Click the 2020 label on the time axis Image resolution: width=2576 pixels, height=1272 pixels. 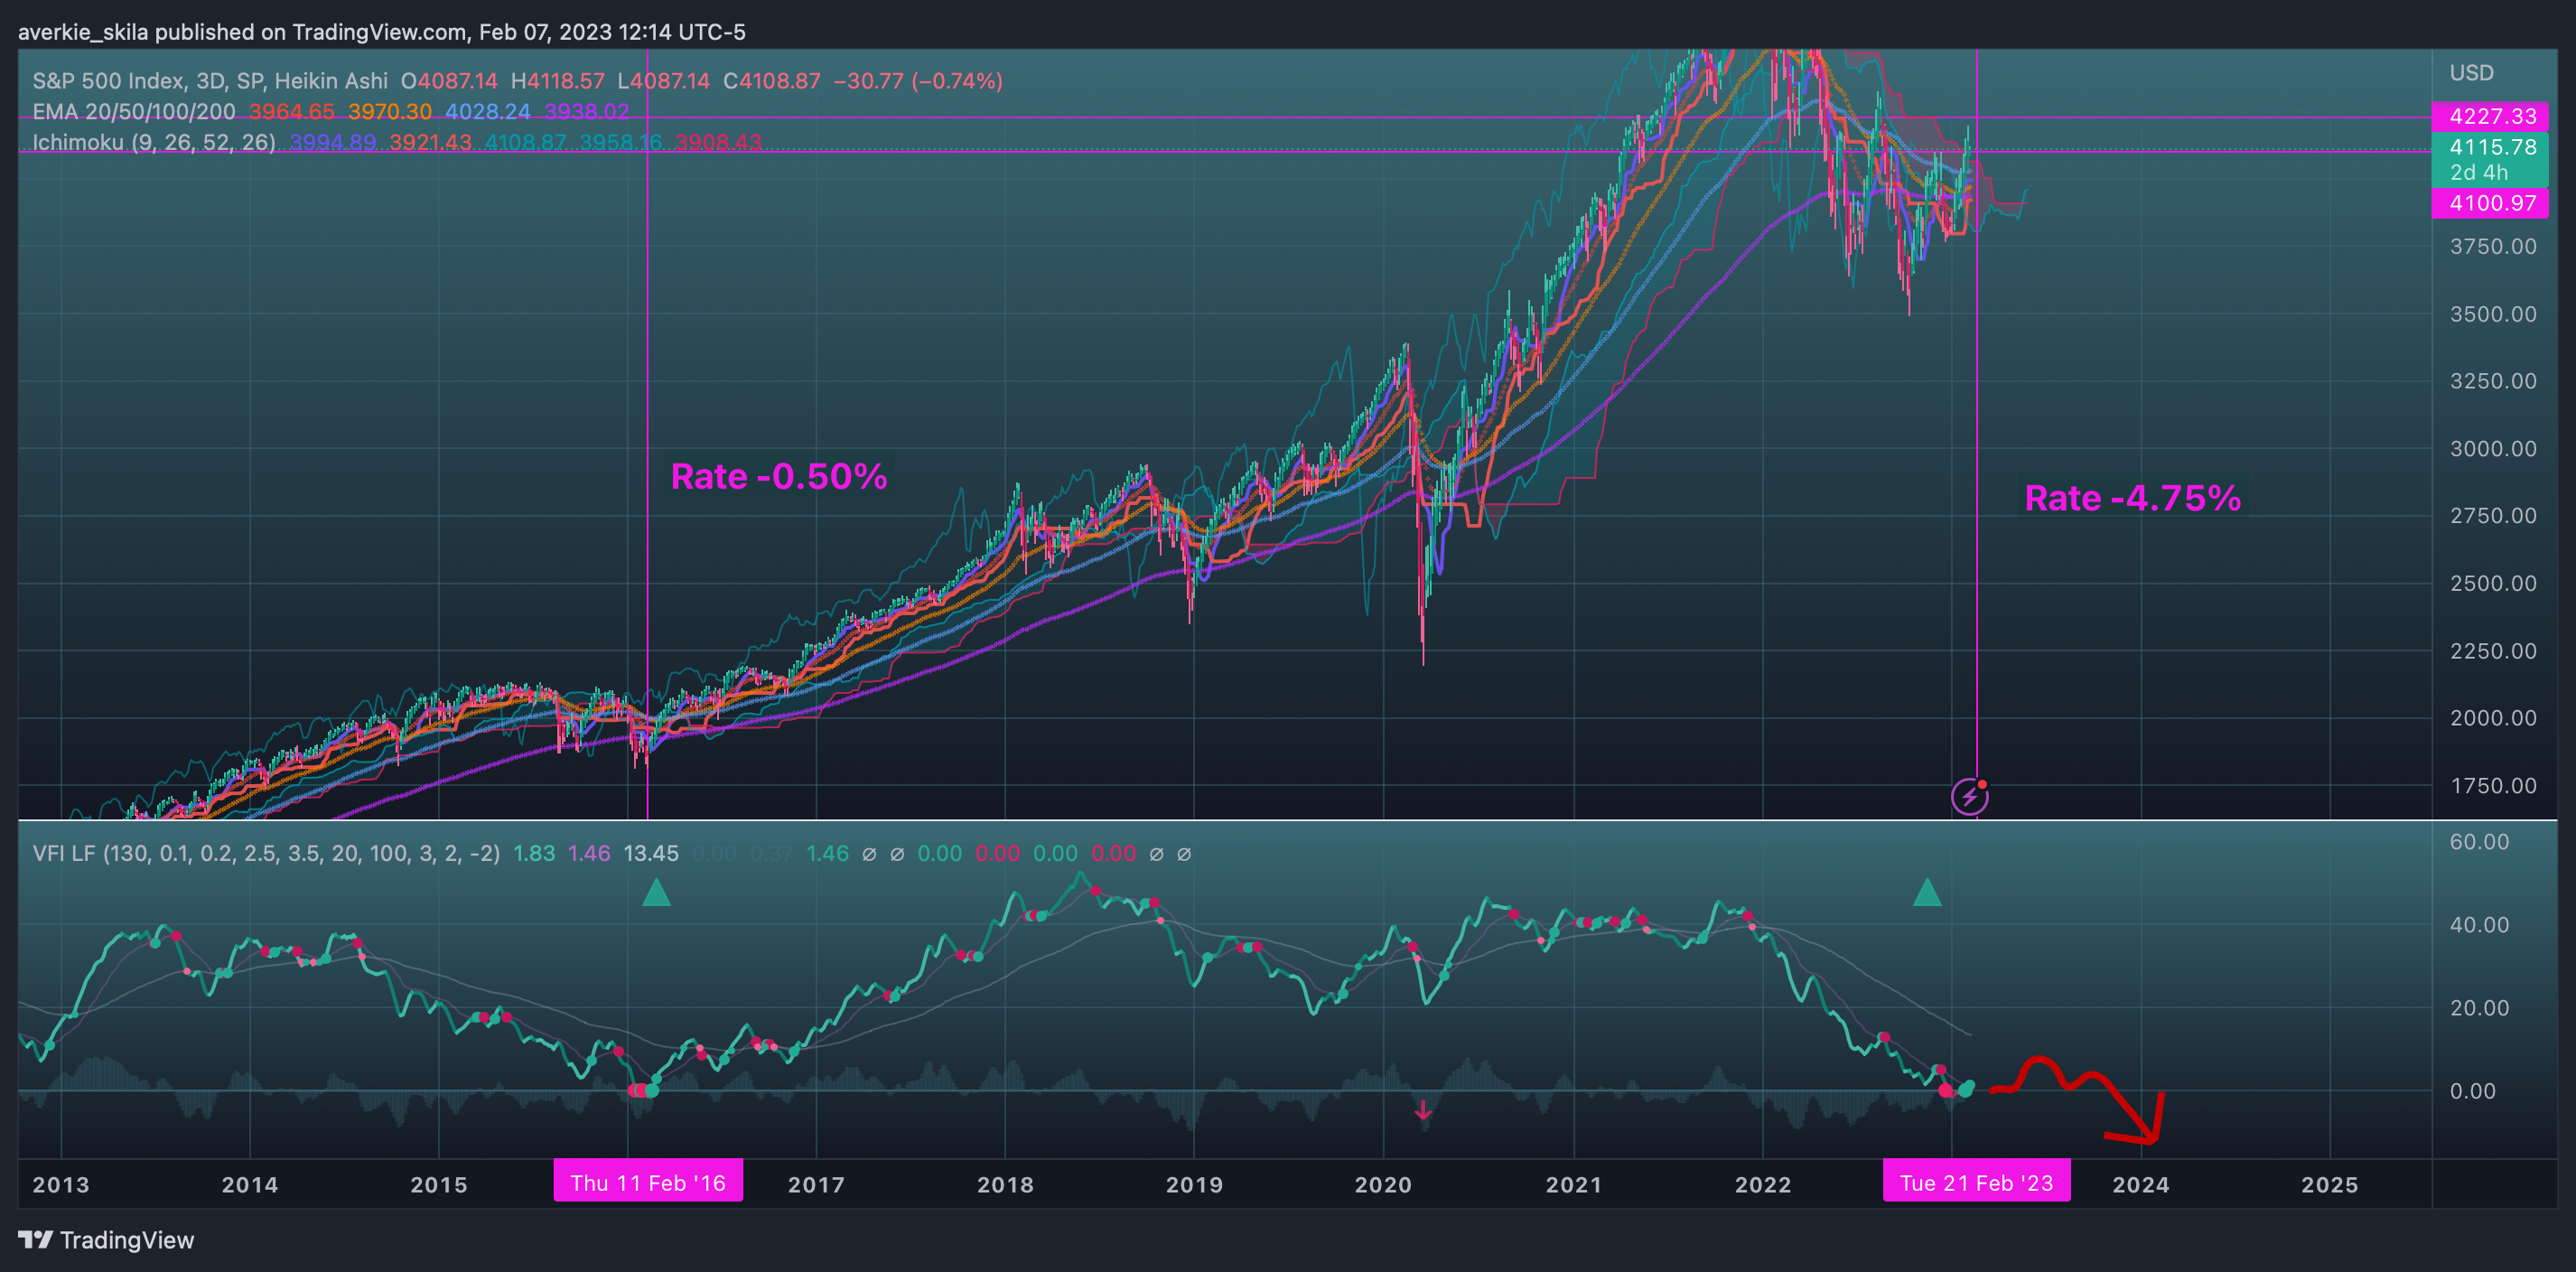coord(1383,1185)
